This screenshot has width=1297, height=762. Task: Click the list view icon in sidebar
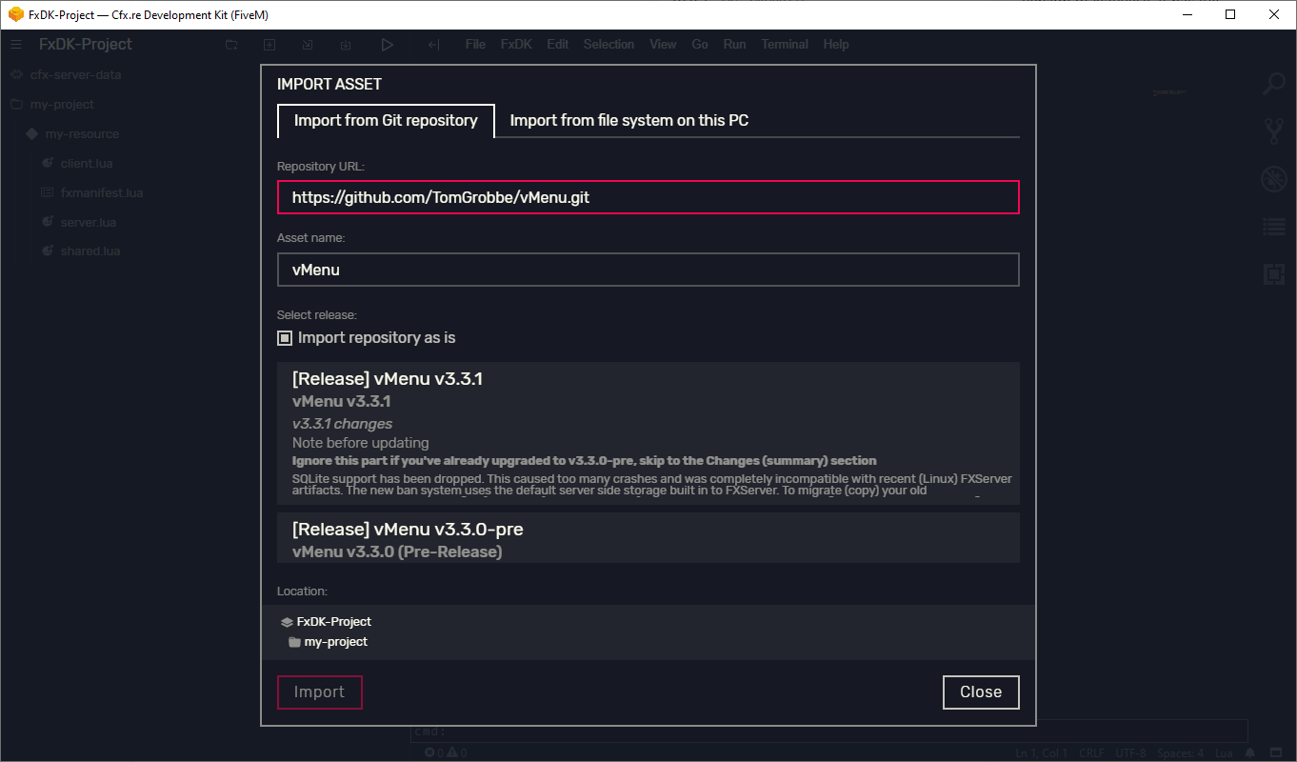tap(1273, 227)
